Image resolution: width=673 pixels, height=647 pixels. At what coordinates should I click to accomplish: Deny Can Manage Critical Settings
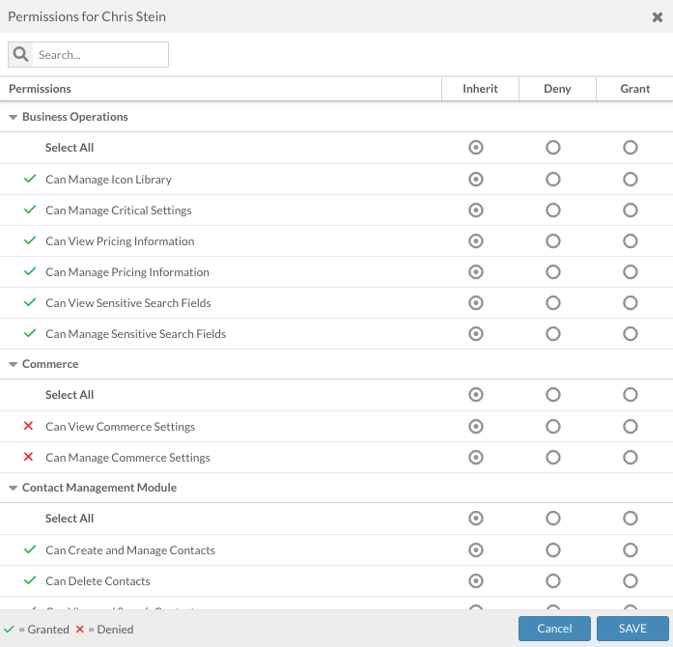point(553,210)
